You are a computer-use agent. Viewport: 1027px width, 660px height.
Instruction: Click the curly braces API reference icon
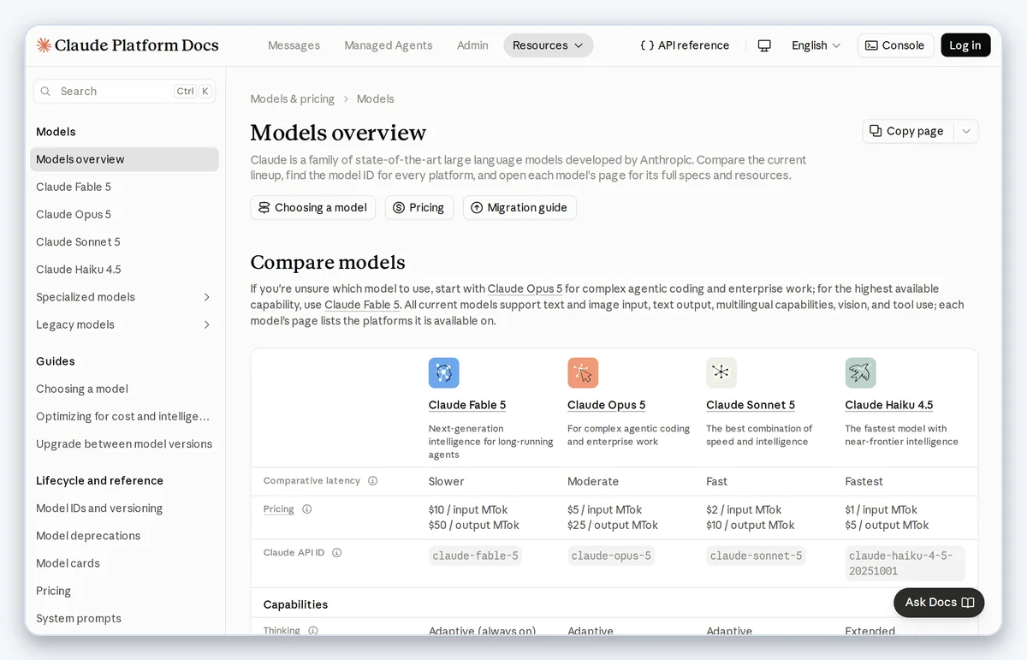pos(647,45)
